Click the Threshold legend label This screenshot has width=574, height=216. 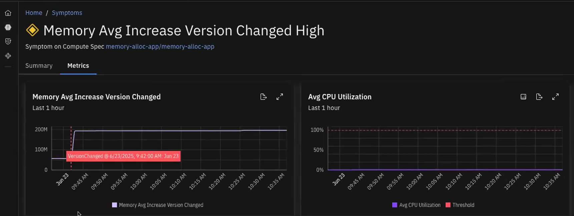[463, 205]
